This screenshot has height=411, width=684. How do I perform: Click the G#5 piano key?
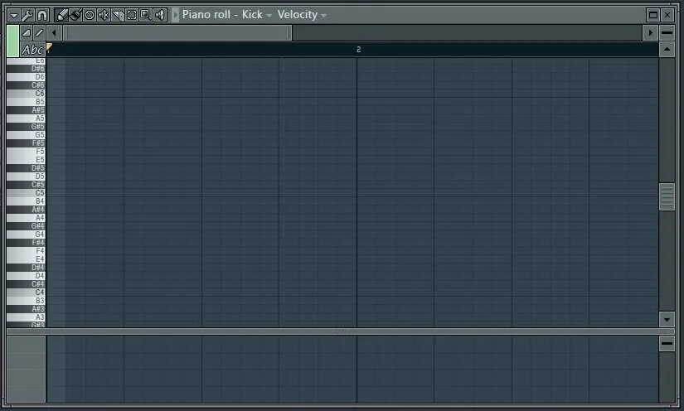point(27,127)
